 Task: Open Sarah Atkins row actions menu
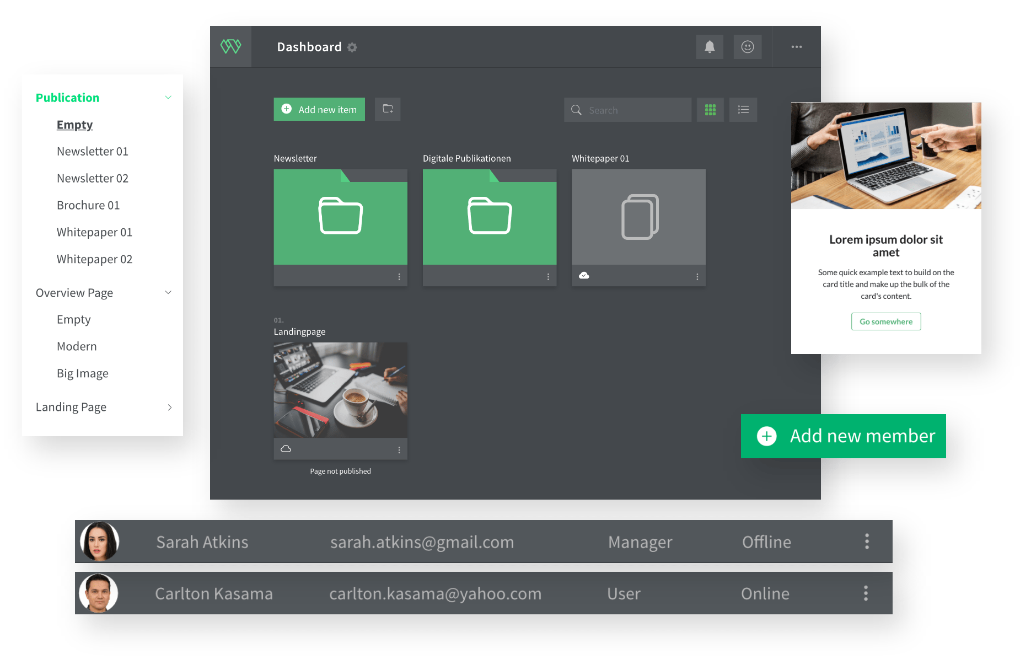point(867,542)
